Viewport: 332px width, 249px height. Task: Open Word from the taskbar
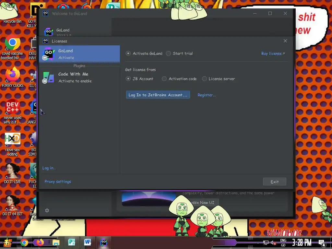click(88, 243)
